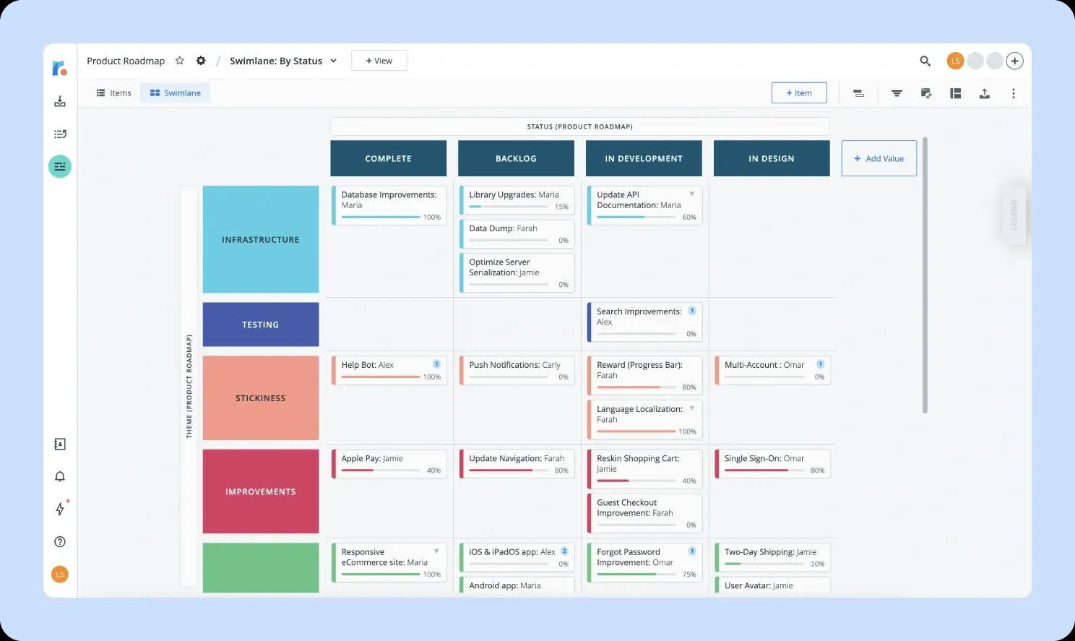Image resolution: width=1075 pixels, height=641 pixels.
Task: Open the items list icon in sidebar
Action: tap(60, 134)
